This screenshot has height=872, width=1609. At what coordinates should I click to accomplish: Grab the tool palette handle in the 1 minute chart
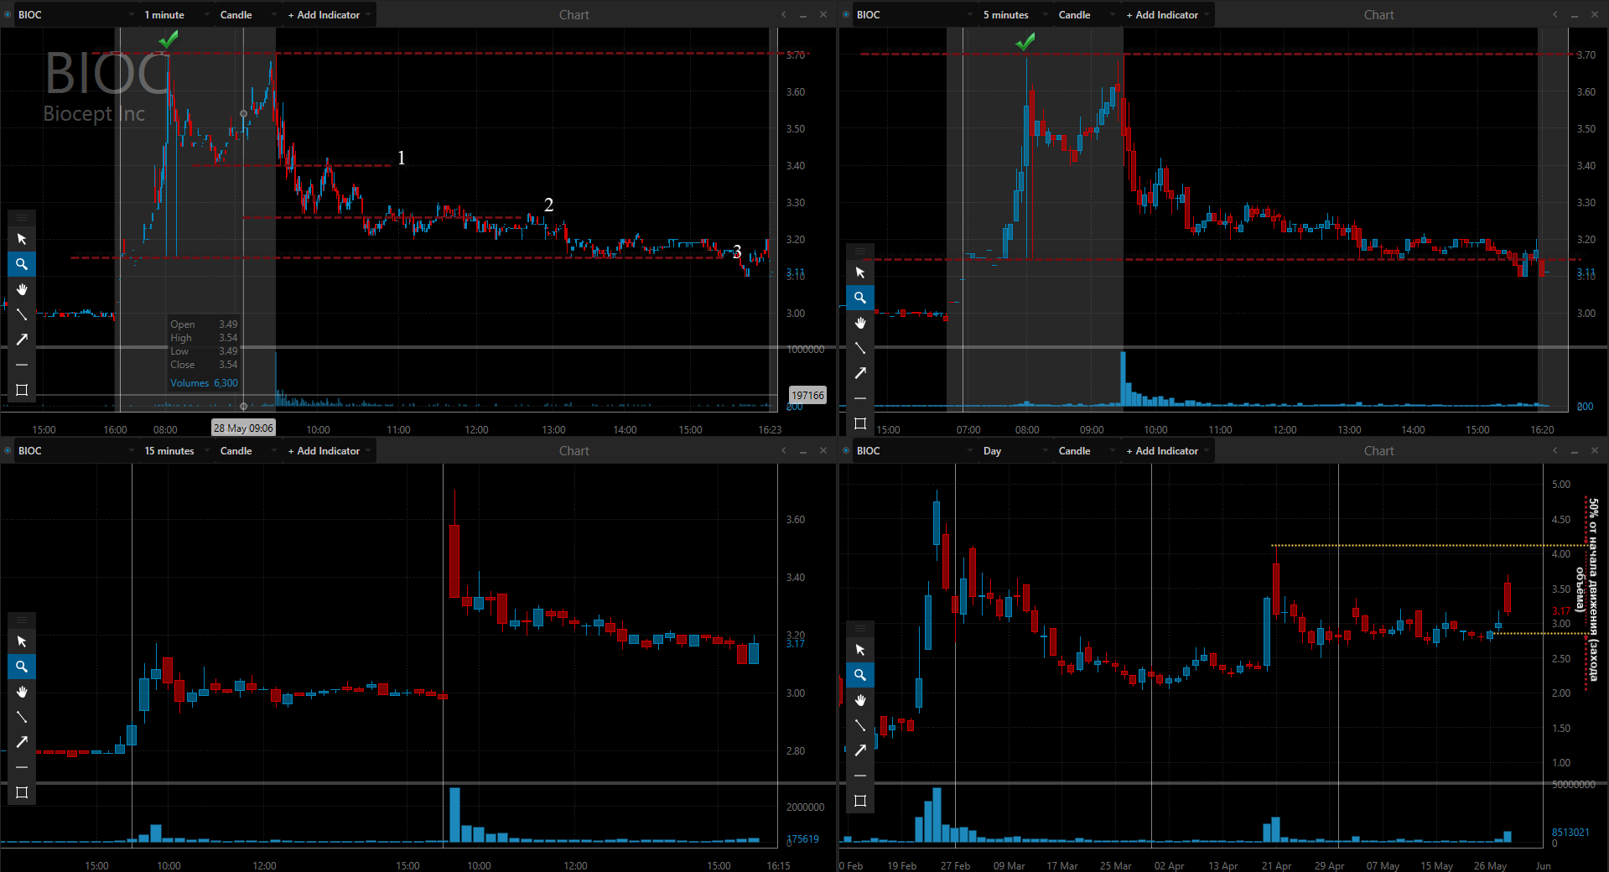click(x=22, y=218)
